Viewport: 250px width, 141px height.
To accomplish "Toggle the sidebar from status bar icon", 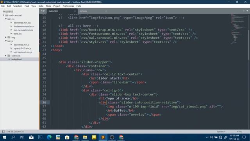I will click(x=3, y=132).
